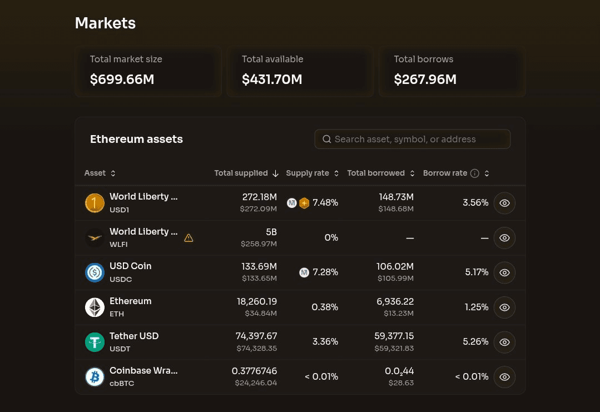
Task: Click the eye button for cbBTC row
Action: 504,377
